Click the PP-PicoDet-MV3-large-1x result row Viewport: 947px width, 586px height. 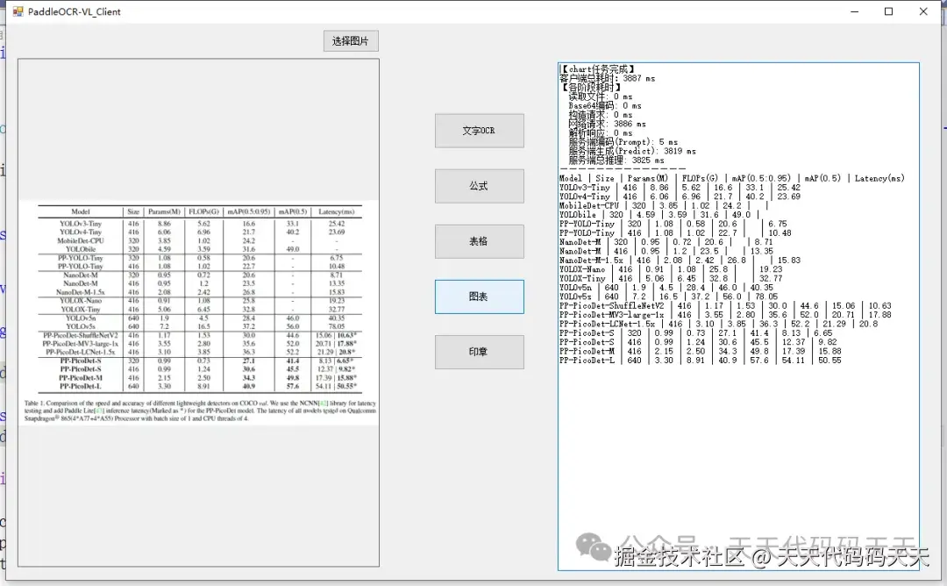coord(725,315)
